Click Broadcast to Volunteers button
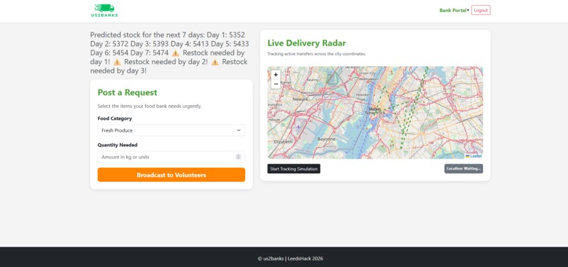Image resolution: width=568 pixels, height=267 pixels. 171,175
